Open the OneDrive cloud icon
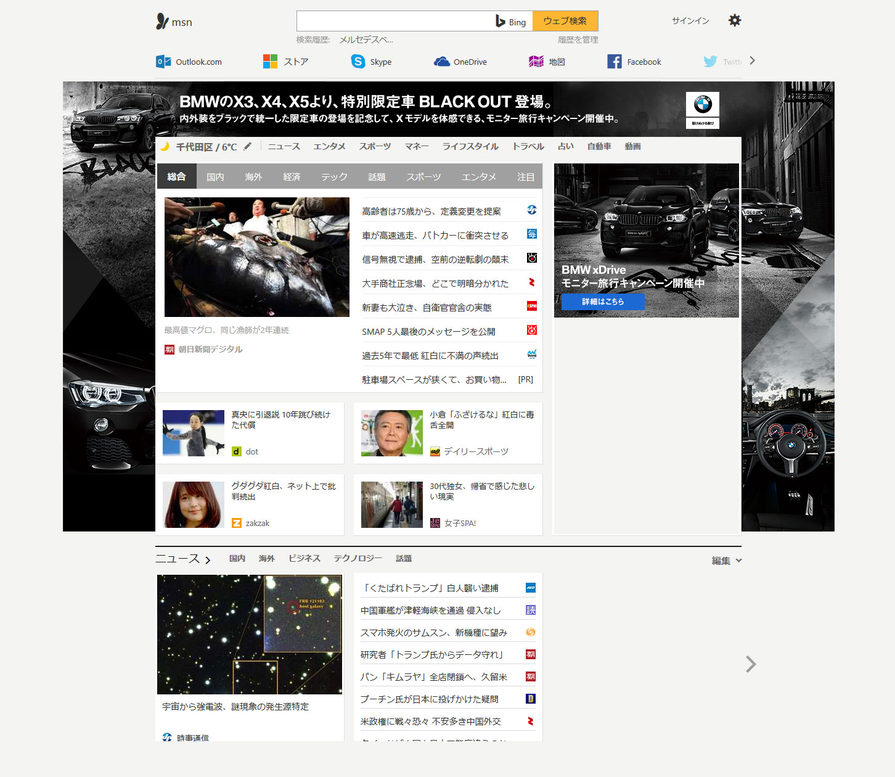Viewport: 895px width, 777px height. tap(441, 62)
